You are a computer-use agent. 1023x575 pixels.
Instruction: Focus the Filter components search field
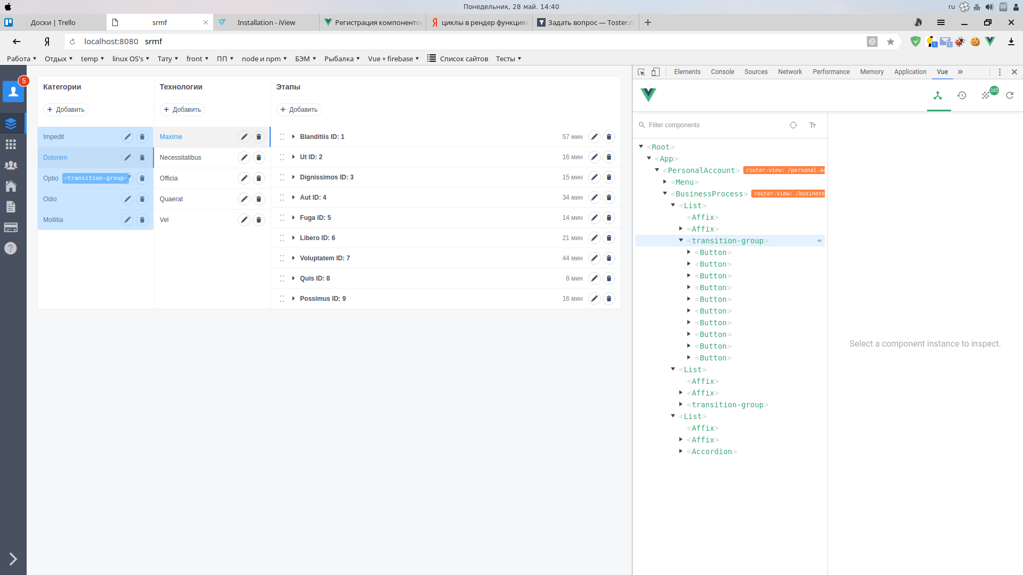click(x=714, y=125)
